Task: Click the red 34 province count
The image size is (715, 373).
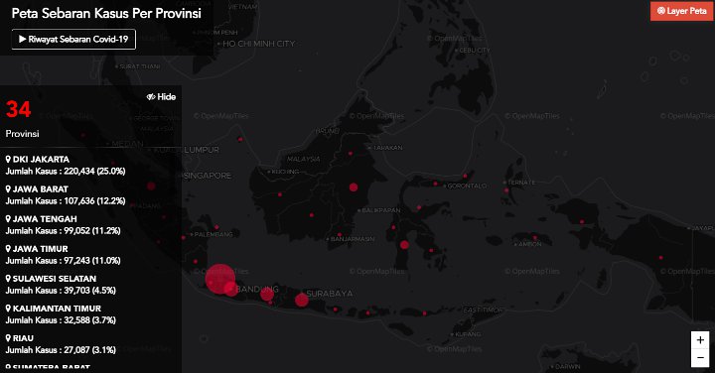Action: pos(19,109)
